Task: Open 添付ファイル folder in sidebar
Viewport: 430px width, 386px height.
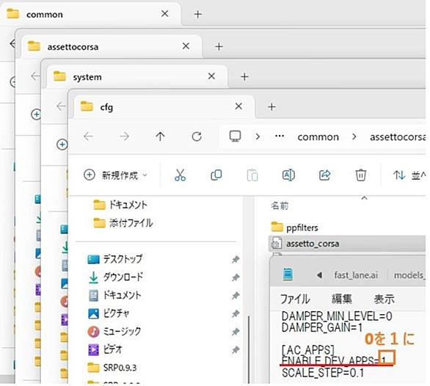Action: [123, 223]
